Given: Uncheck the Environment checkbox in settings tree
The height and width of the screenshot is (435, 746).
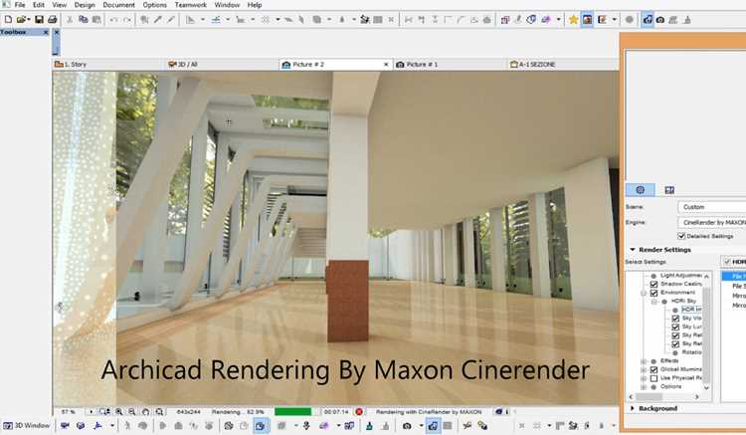Looking at the screenshot, I should tap(653, 293).
